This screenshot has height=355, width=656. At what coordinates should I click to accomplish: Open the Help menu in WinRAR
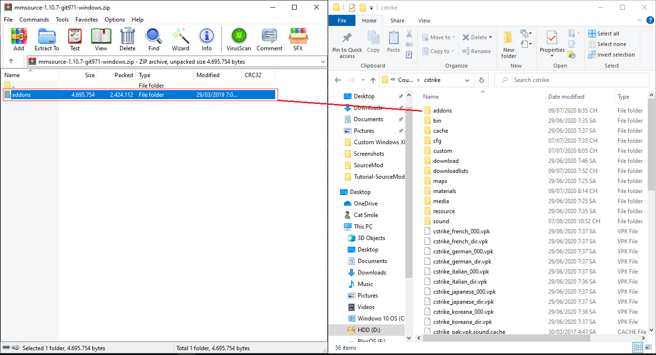pyautogui.click(x=137, y=20)
